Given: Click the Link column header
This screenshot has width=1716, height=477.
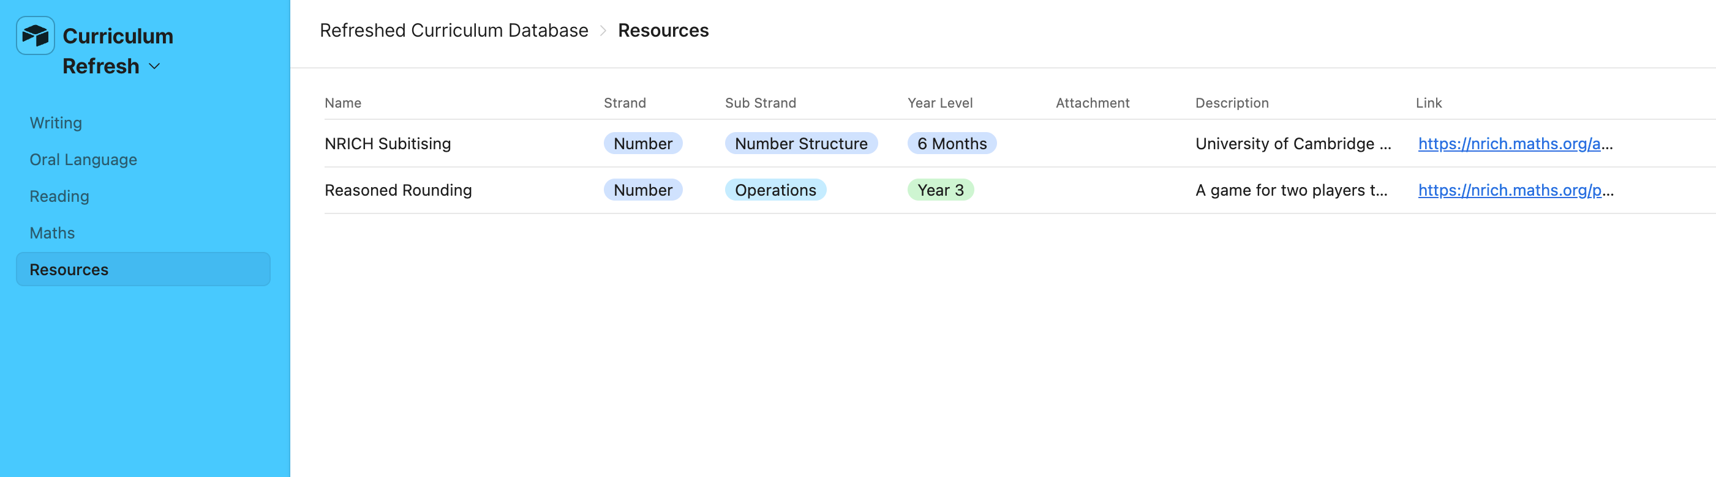Looking at the screenshot, I should [x=1429, y=103].
